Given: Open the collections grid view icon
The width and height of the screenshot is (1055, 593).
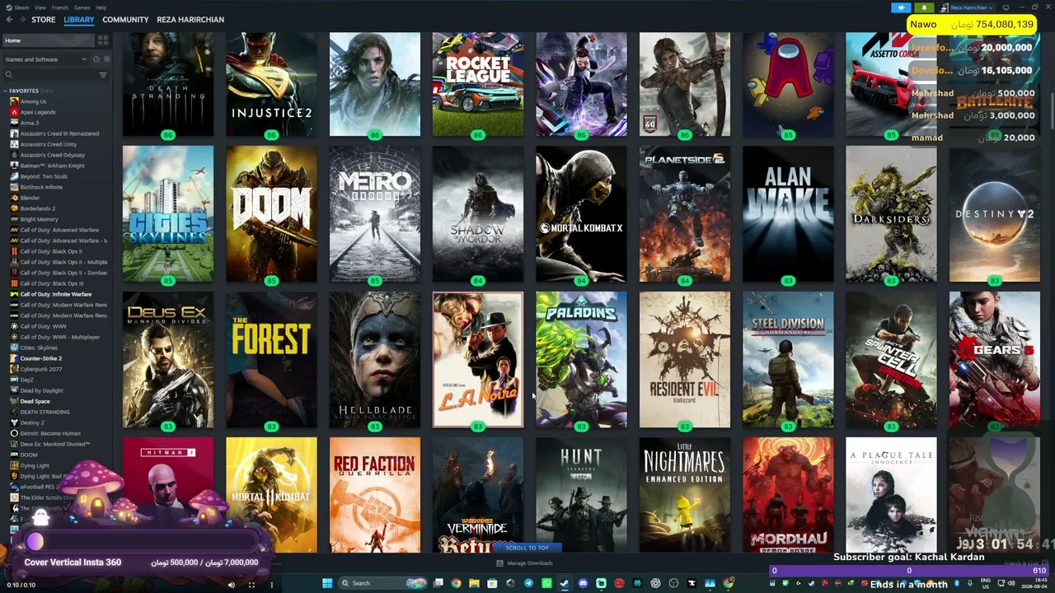Looking at the screenshot, I should tap(103, 40).
